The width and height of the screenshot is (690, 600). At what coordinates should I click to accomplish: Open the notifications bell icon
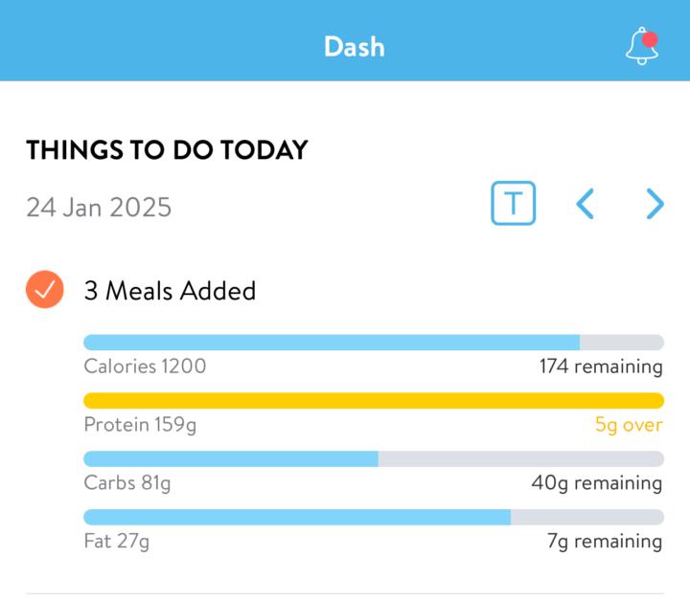642,46
